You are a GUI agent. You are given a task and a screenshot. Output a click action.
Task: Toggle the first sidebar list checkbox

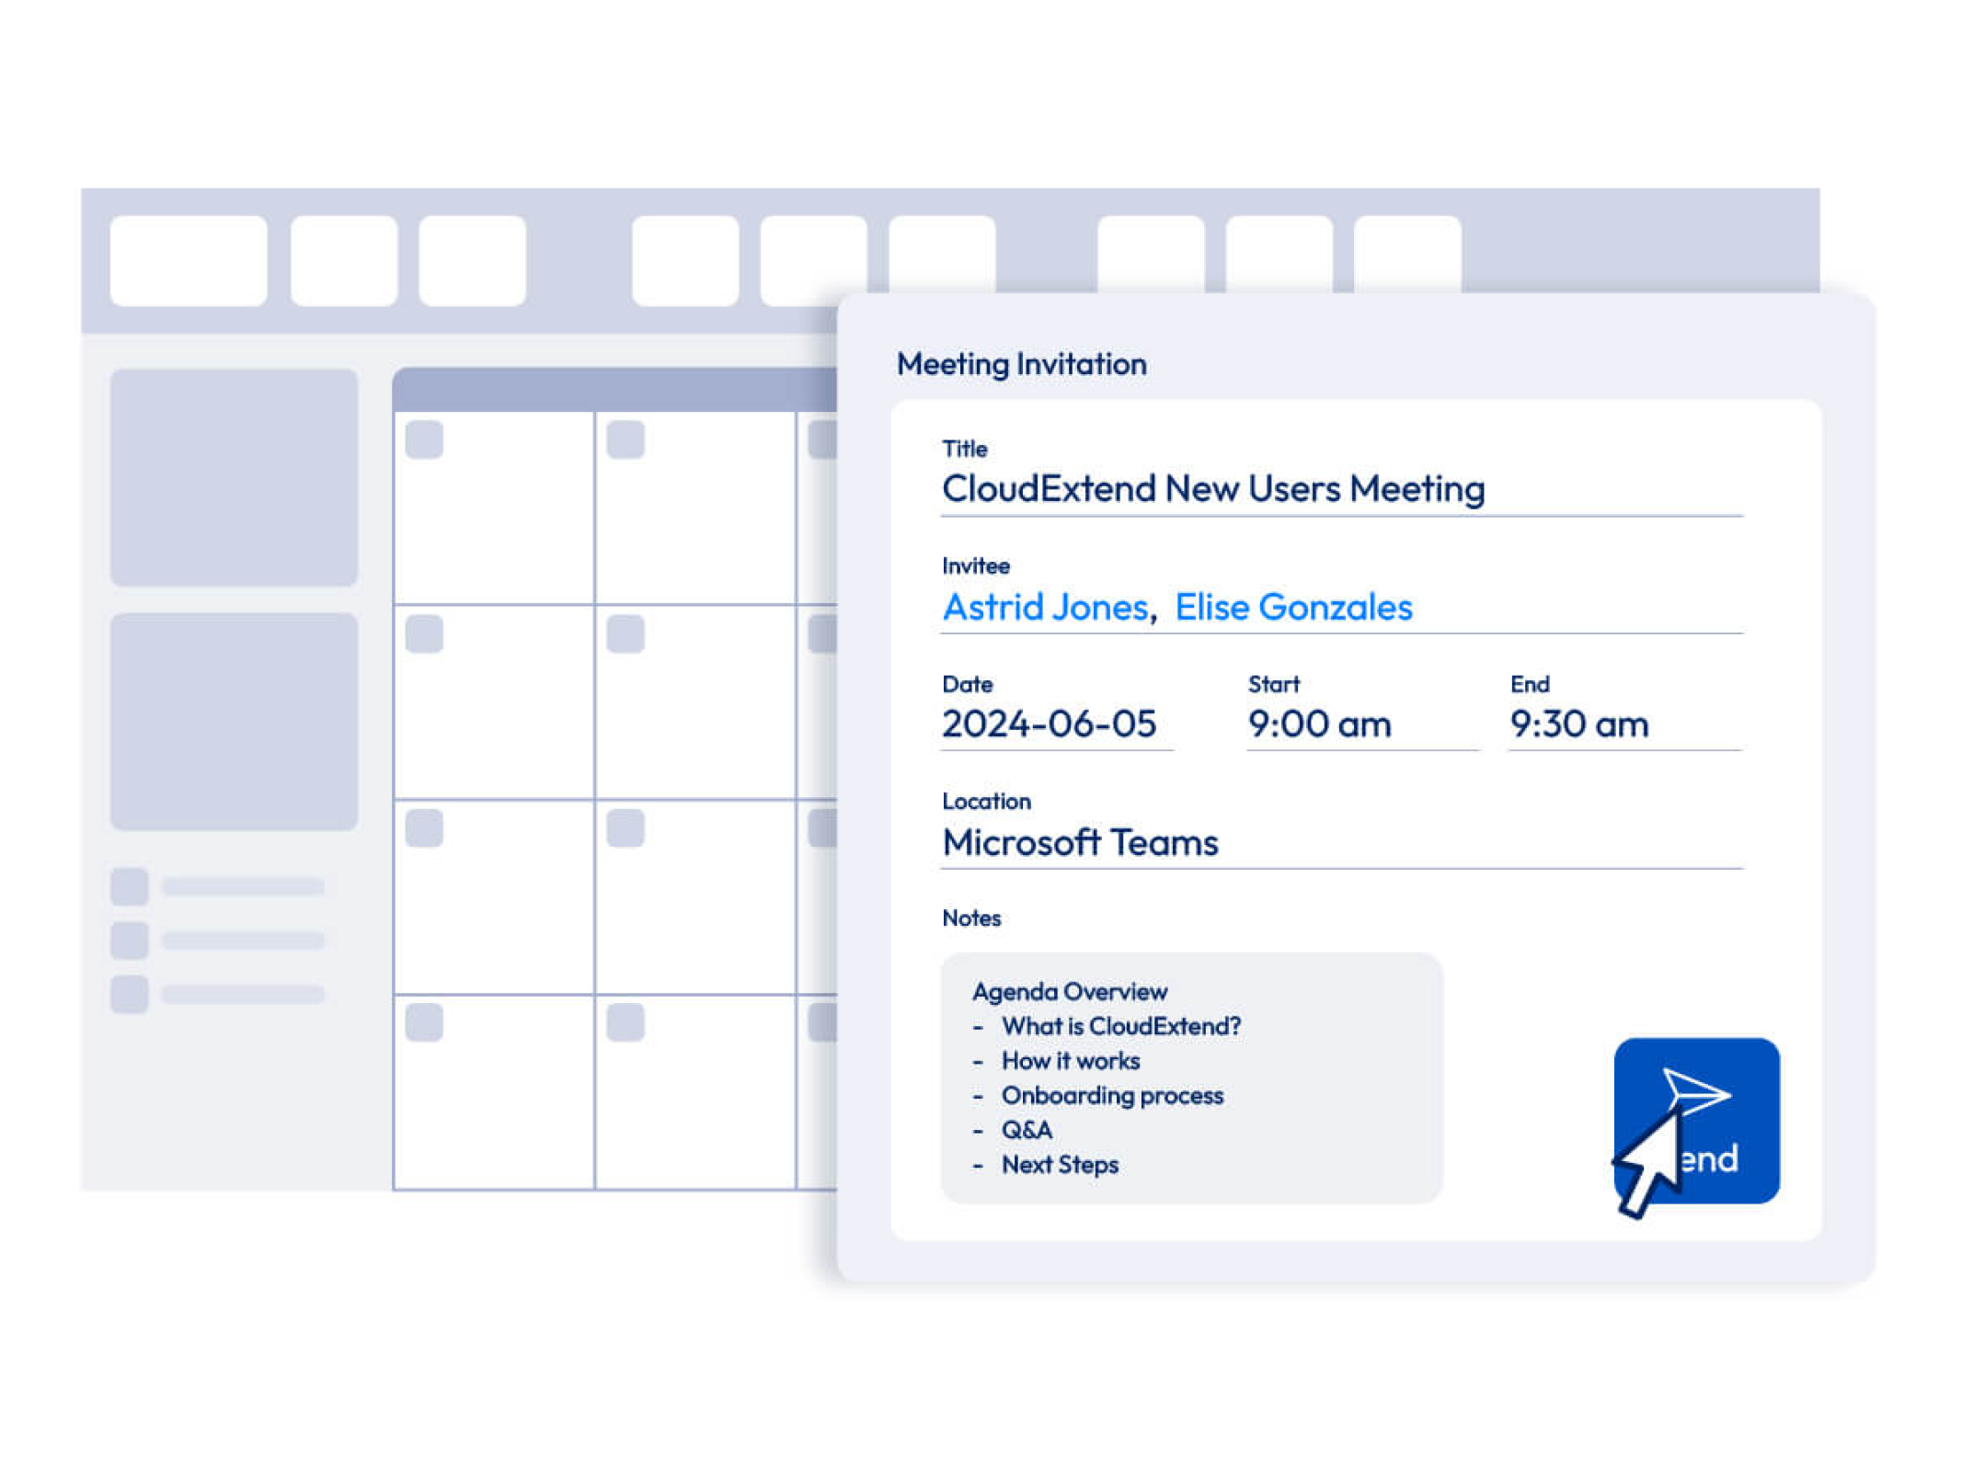click(130, 886)
